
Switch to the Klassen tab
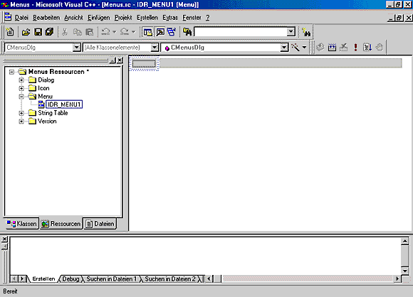click(22, 224)
